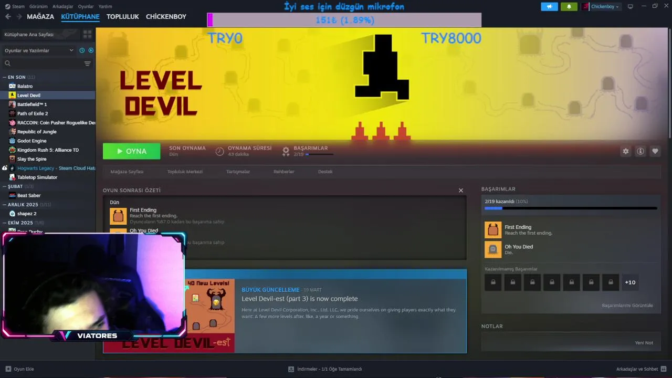The width and height of the screenshot is (672, 378).
Task: Enter Big Picture mode via the monitor icon
Action: coord(631,6)
